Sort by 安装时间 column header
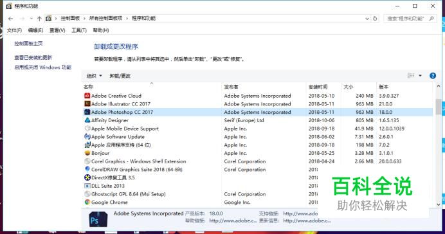Viewport: 445px width, 234px height. click(323, 87)
